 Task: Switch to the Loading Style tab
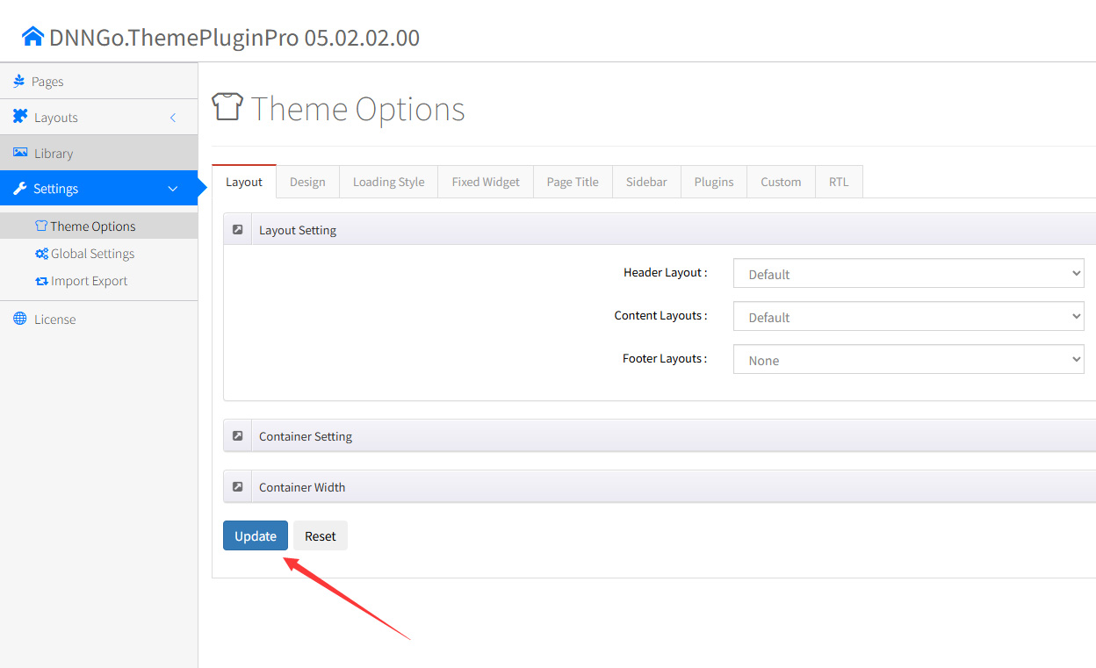coord(388,182)
